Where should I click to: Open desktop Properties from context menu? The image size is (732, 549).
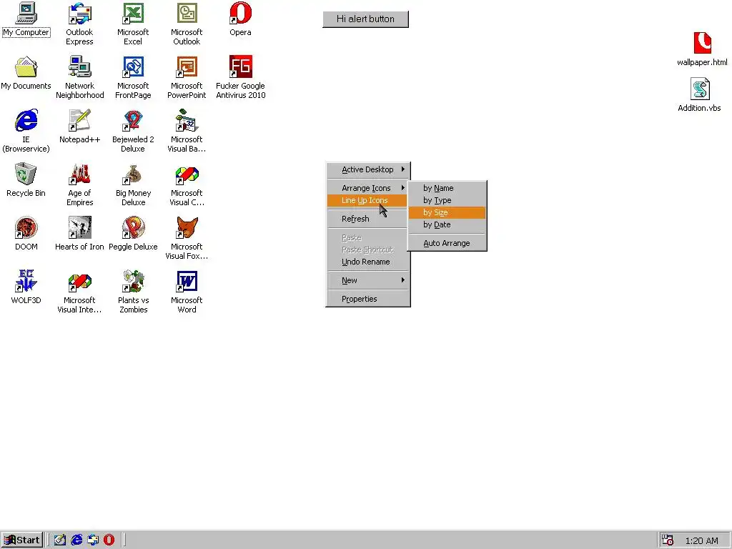pyautogui.click(x=368, y=300)
